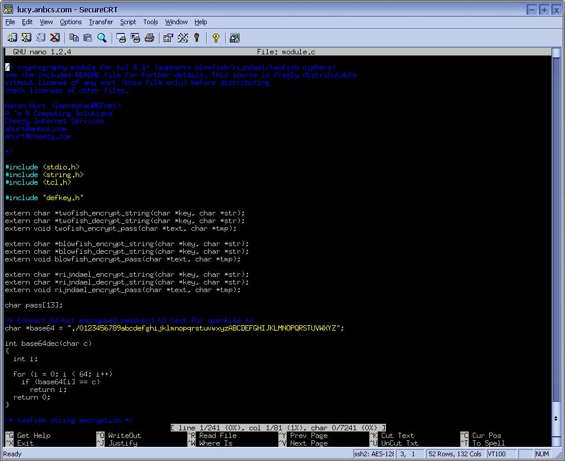Viewport: 565px width, 461px height.
Task: Click the Quick Connect lightning icon
Action: pos(27,38)
